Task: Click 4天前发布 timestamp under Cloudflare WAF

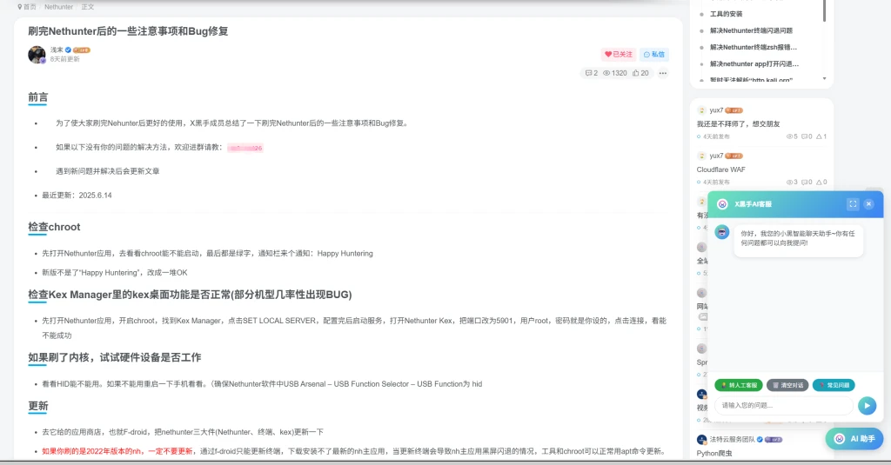Action: (716, 183)
